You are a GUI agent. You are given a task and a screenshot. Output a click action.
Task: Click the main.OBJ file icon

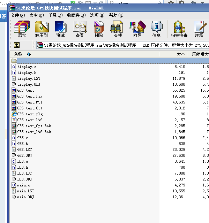(x=14, y=197)
